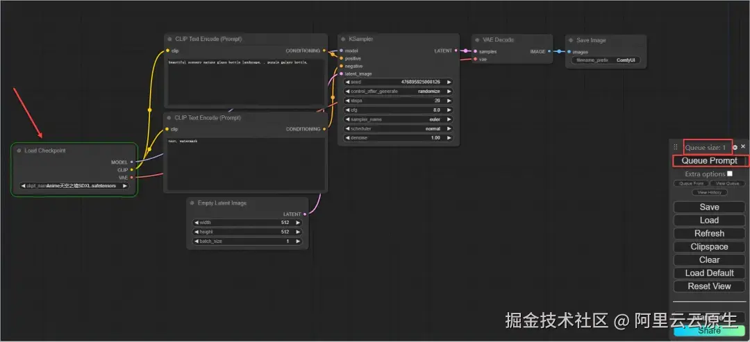The height and width of the screenshot is (342, 750).
Task: Click into the positive prompt text box about scenery
Action: 247,82
